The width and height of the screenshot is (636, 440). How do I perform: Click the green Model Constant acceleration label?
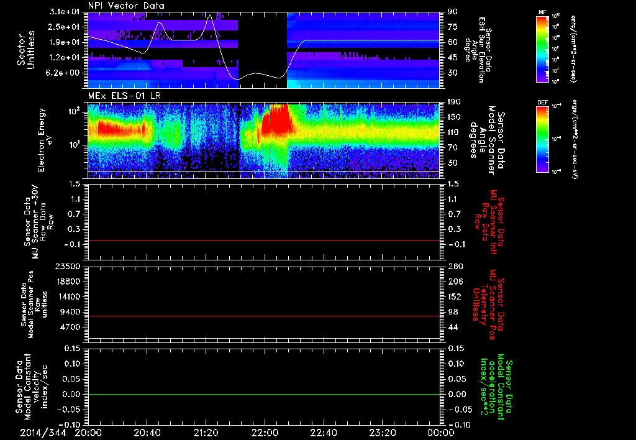click(496, 387)
